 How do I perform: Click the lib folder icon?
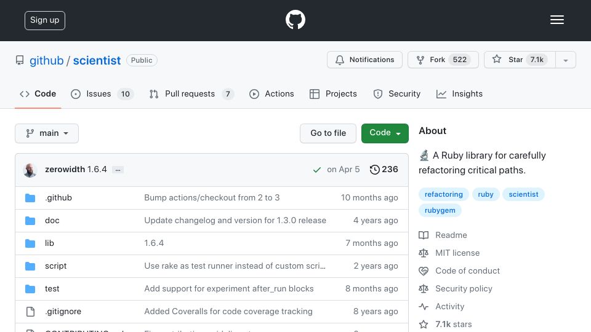pyautogui.click(x=30, y=243)
